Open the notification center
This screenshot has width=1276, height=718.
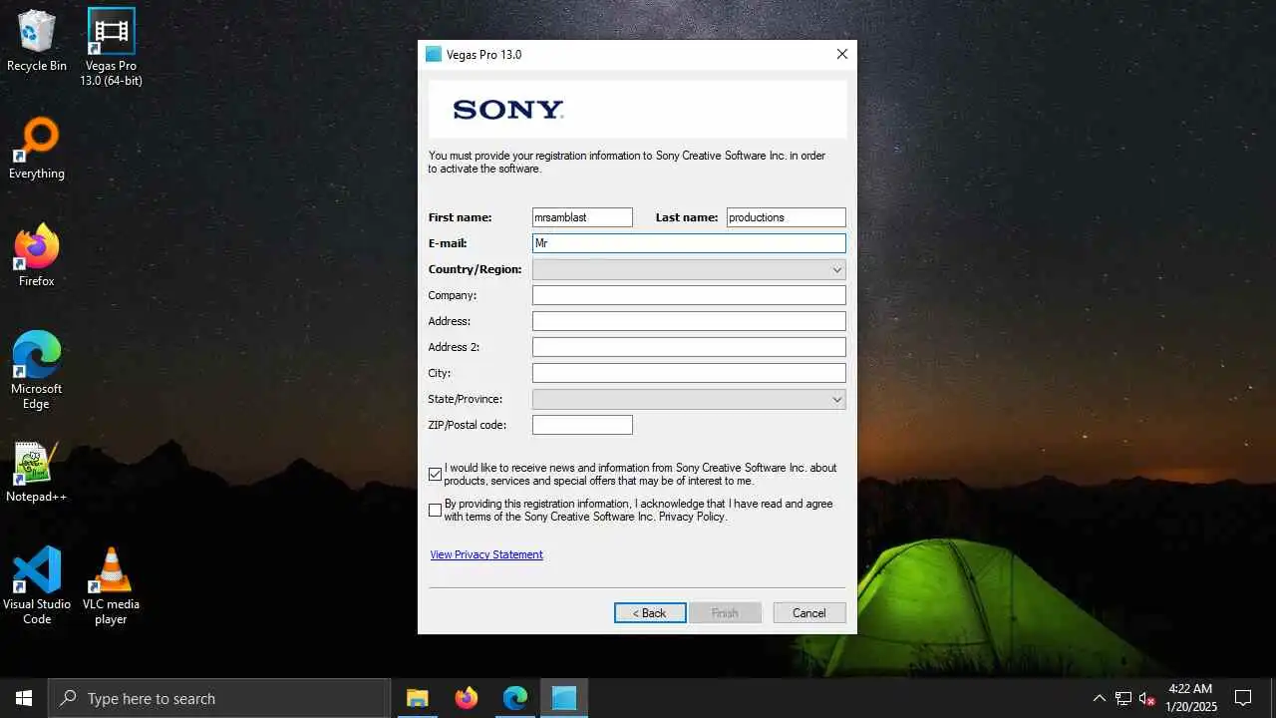point(1243,698)
